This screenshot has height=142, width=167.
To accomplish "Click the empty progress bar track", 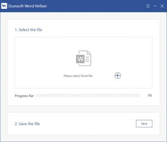I will [x=88, y=95].
